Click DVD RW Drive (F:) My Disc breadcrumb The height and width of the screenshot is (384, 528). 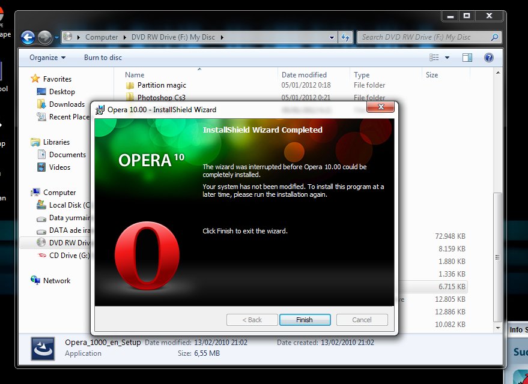click(x=173, y=37)
